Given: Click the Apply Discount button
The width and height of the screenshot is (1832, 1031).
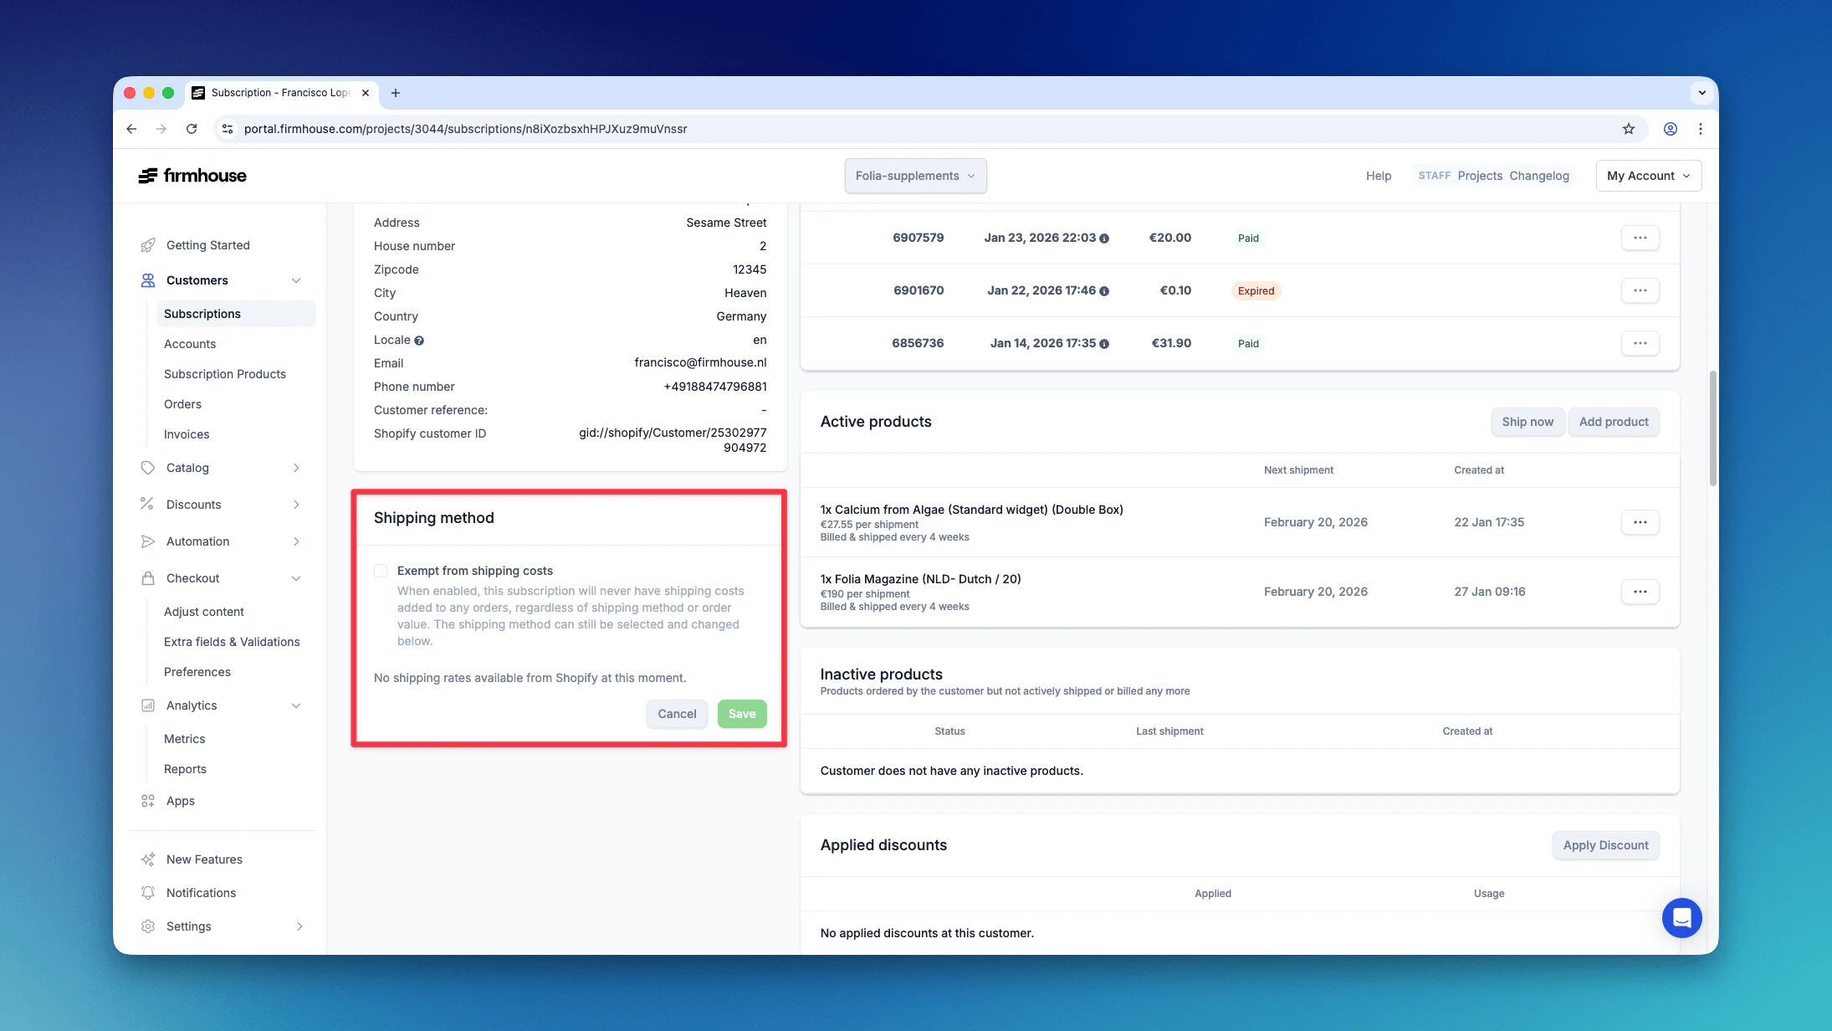Looking at the screenshot, I should tap(1605, 845).
